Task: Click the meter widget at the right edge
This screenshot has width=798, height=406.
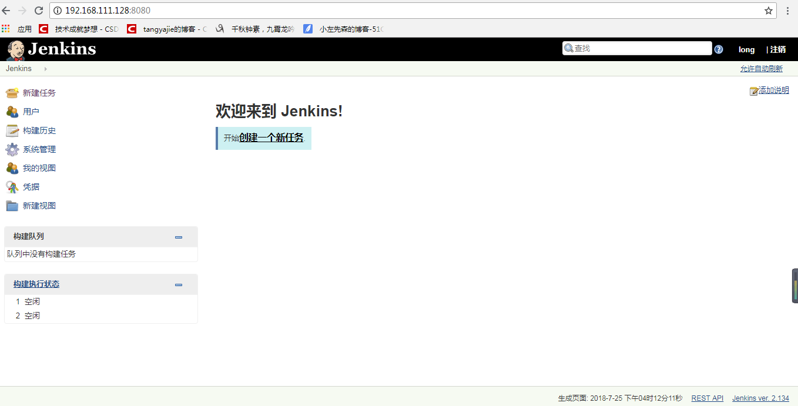Action: click(795, 286)
